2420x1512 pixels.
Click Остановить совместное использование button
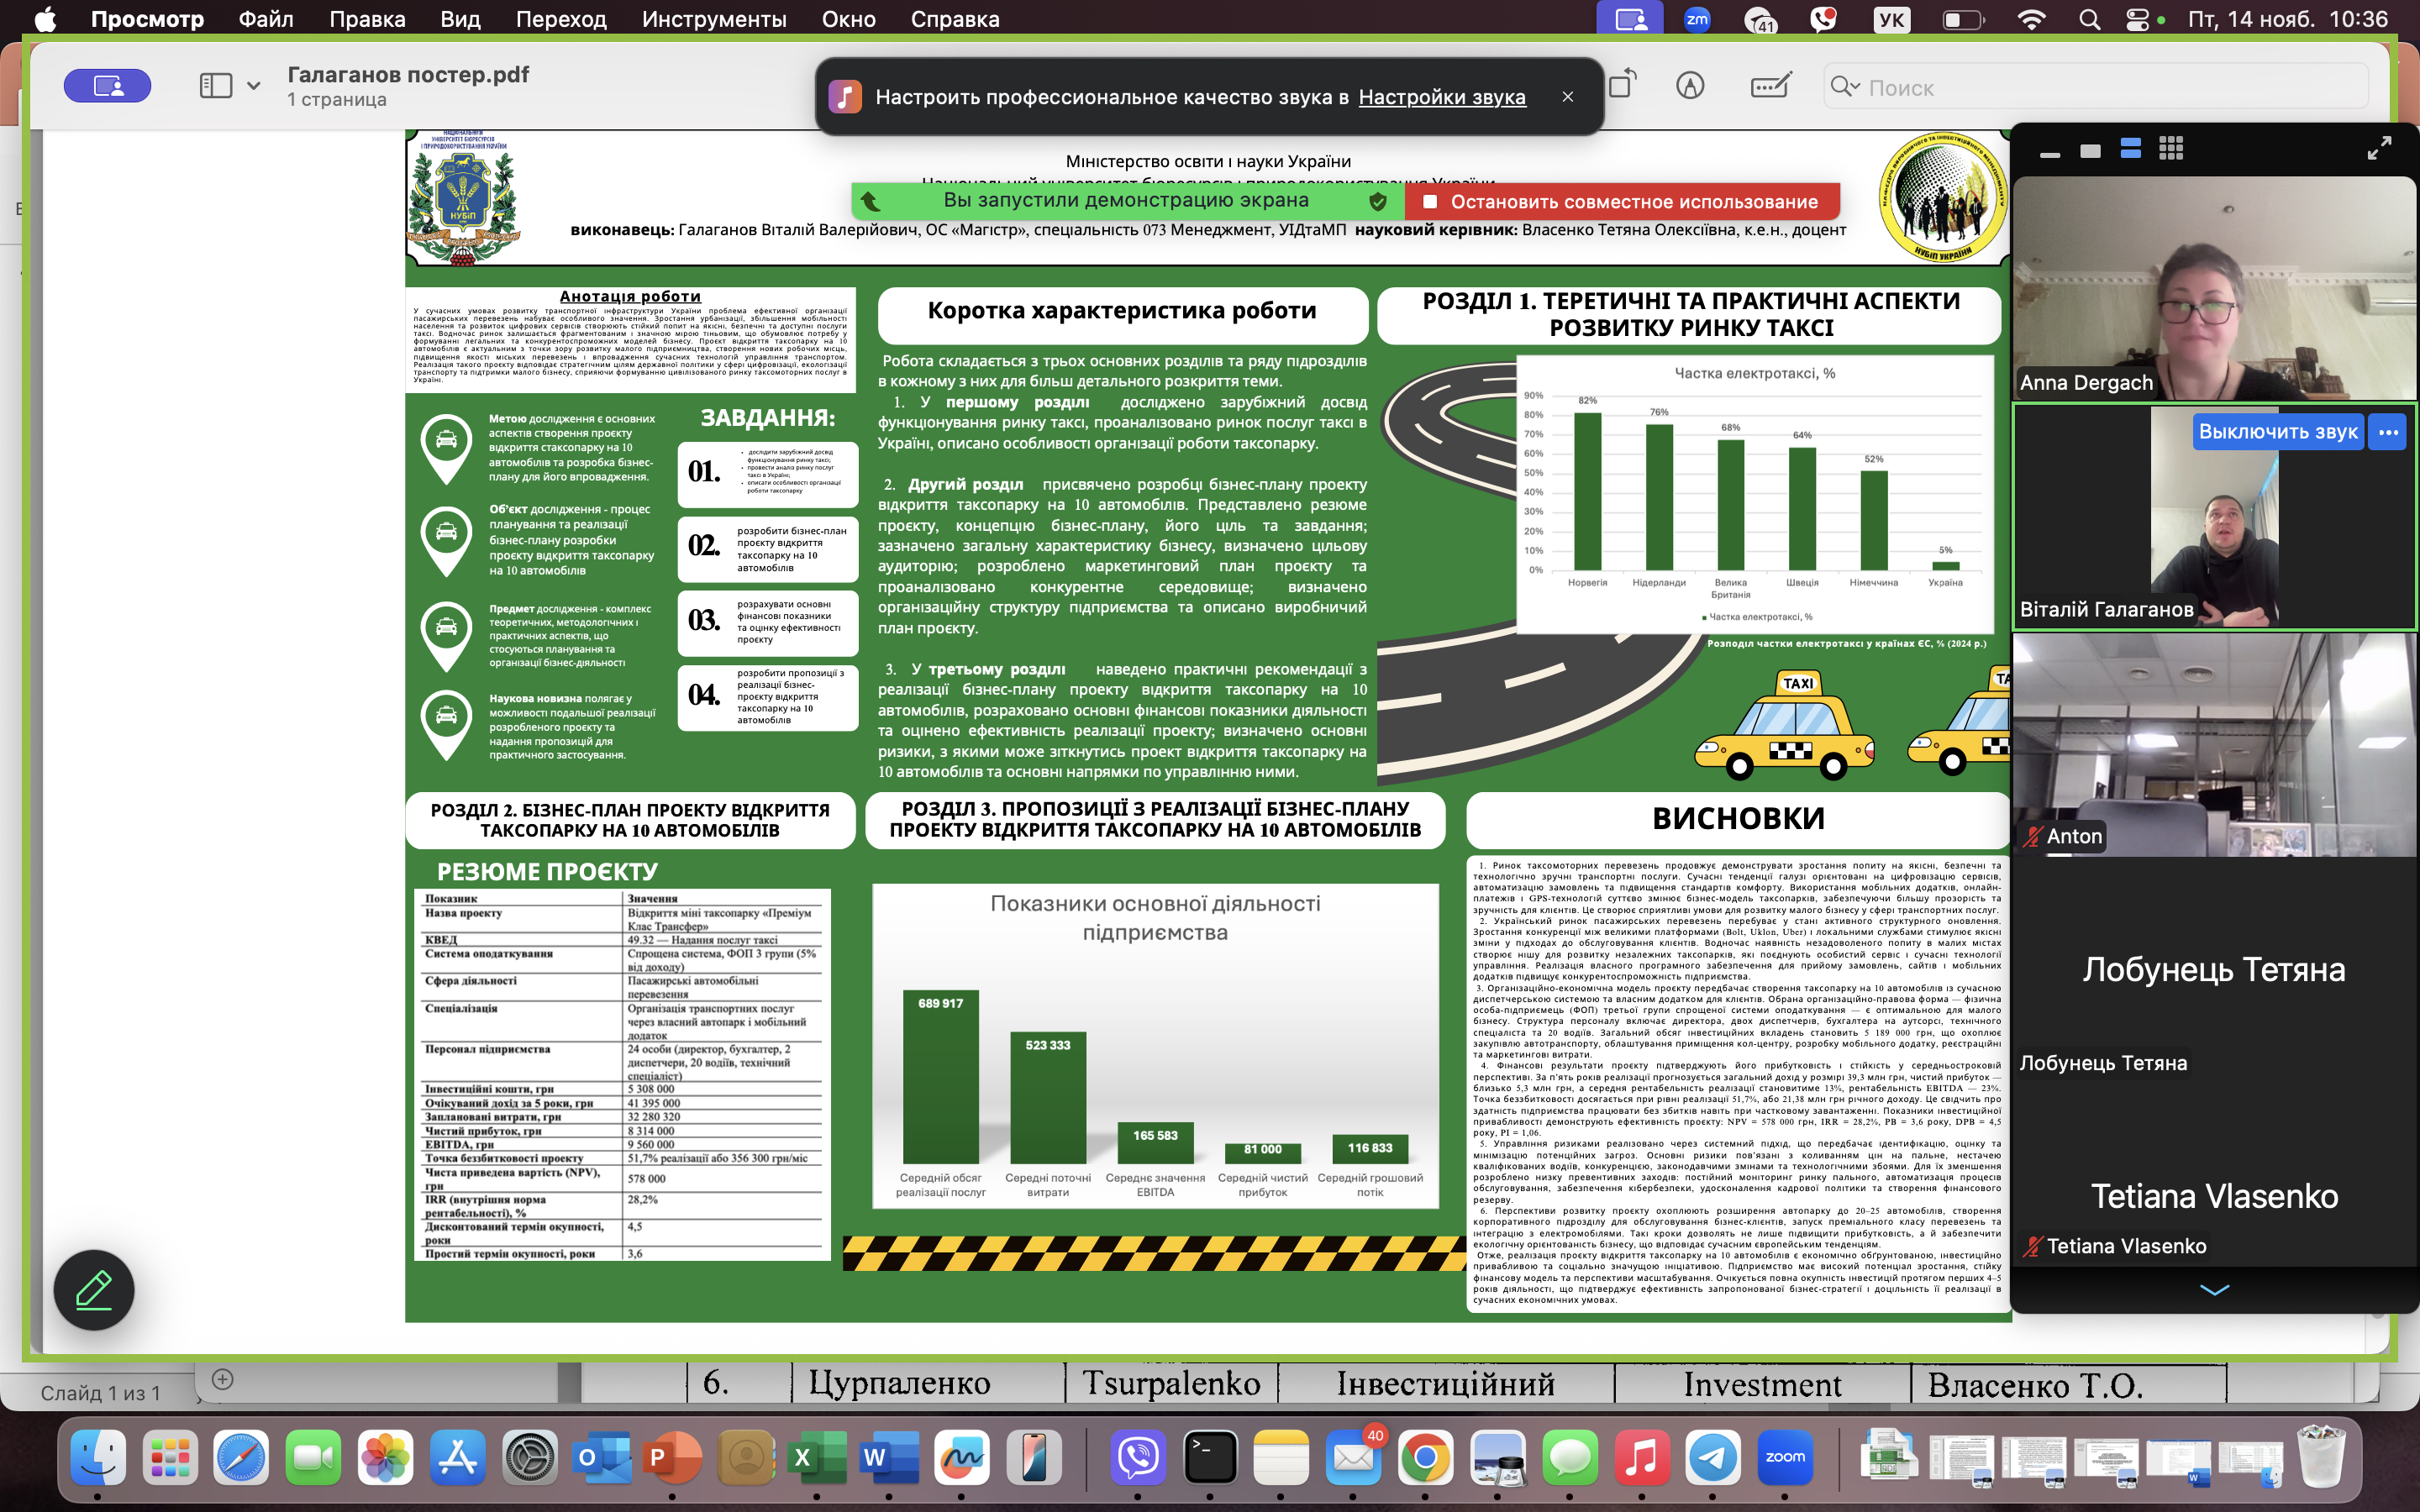(1622, 201)
